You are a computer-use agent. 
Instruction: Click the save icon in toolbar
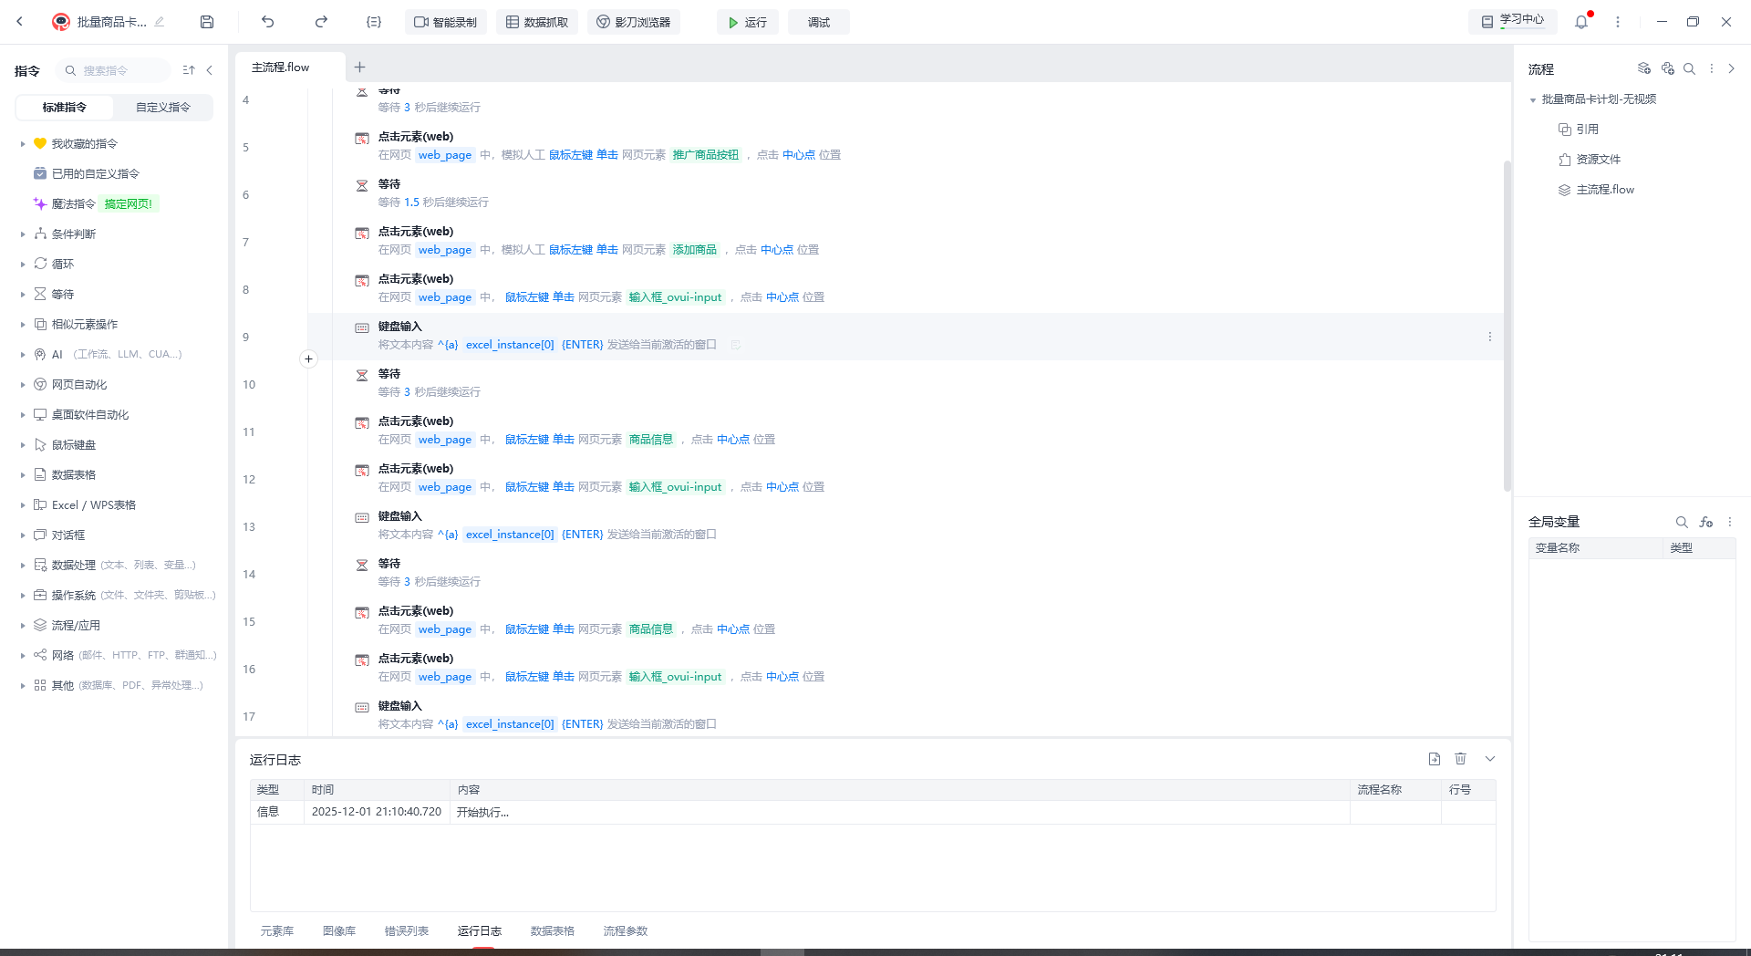click(207, 22)
